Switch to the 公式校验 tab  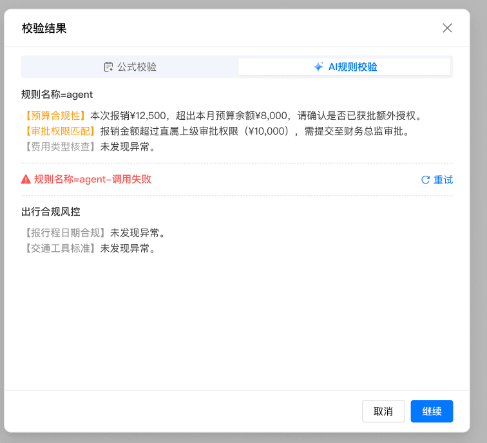pos(130,67)
